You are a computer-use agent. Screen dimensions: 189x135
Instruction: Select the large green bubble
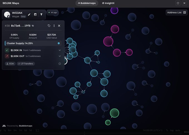tap(115, 113)
